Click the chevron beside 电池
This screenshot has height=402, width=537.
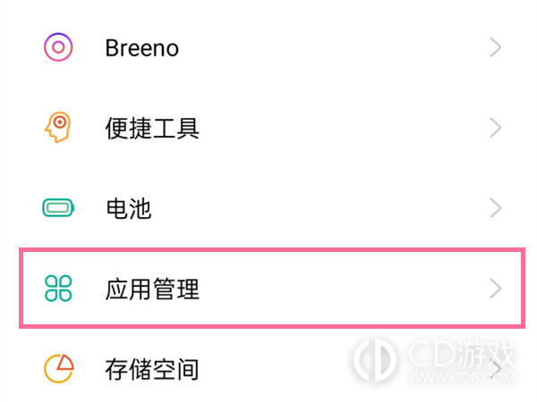495,208
